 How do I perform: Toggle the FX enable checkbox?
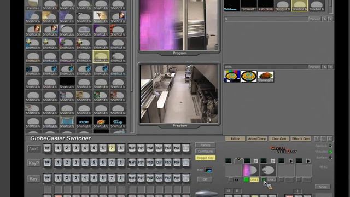pyautogui.click(x=231, y=180)
